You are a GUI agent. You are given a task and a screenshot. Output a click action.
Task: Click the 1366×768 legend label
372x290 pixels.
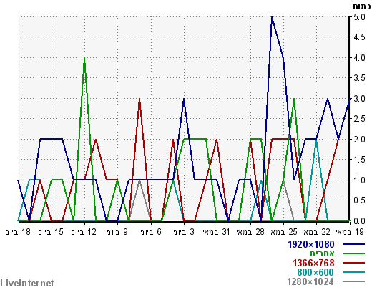coord(313,263)
